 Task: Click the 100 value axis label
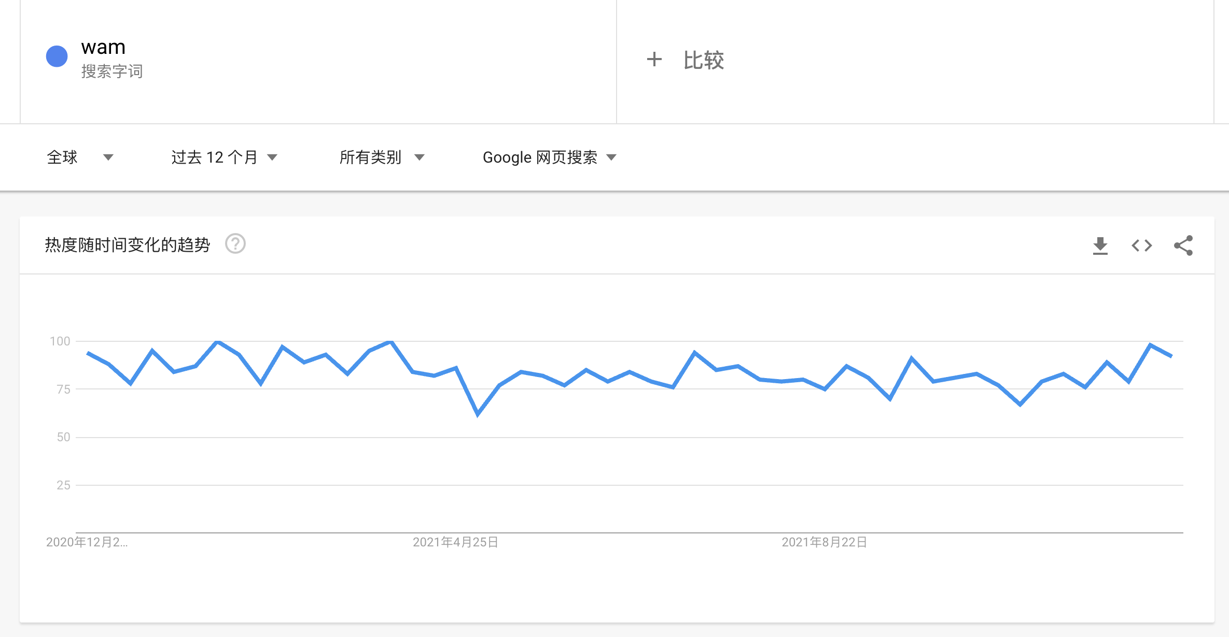60,341
